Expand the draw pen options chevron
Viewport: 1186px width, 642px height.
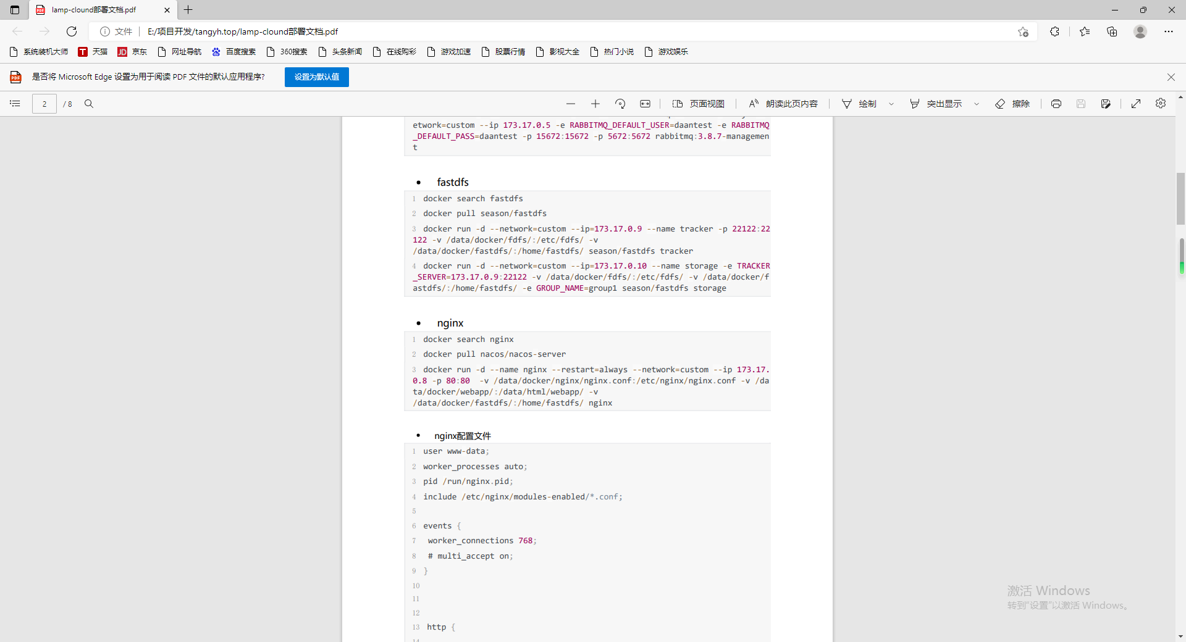[891, 104]
